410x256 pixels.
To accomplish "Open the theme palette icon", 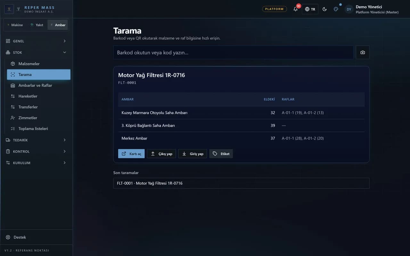I will [x=336, y=9].
